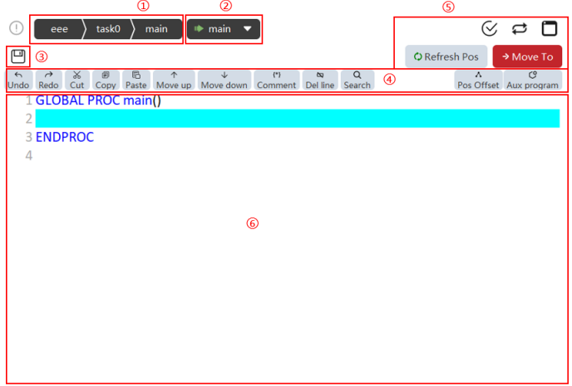Click the exclamation warning icon
The image size is (572, 386).
[x=17, y=28]
